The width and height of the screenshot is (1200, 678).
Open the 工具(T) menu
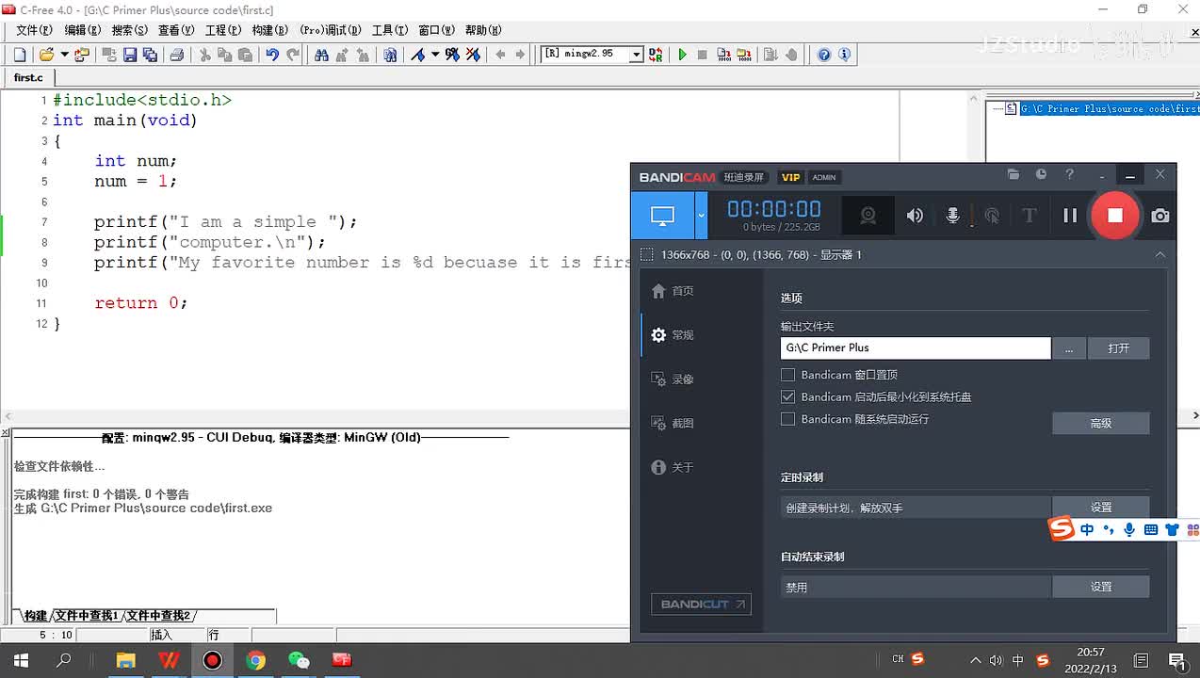click(390, 30)
